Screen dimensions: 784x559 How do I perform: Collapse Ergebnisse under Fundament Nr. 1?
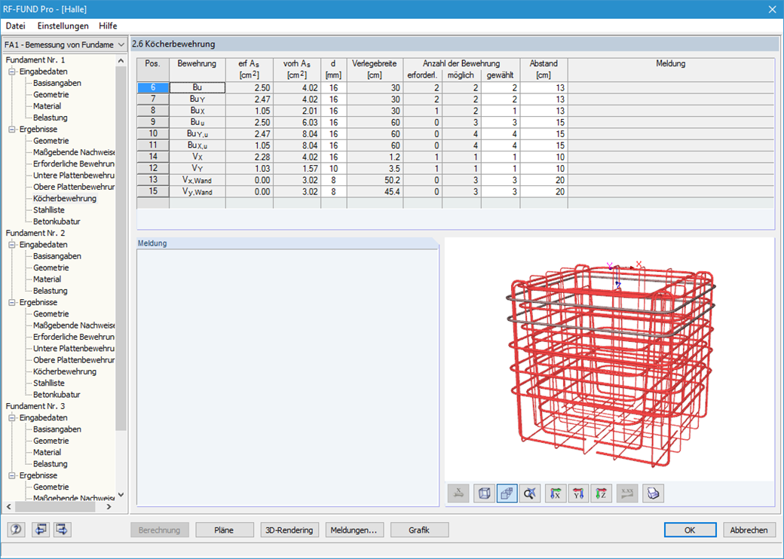point(12,130)
